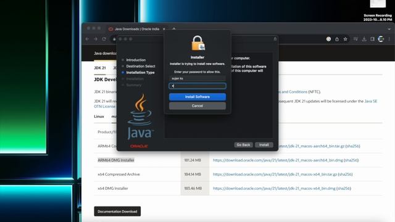The width and height of the screenshot is (395, 222).
Task: Open sha256 for x64 dmg row
Action: 344,188
